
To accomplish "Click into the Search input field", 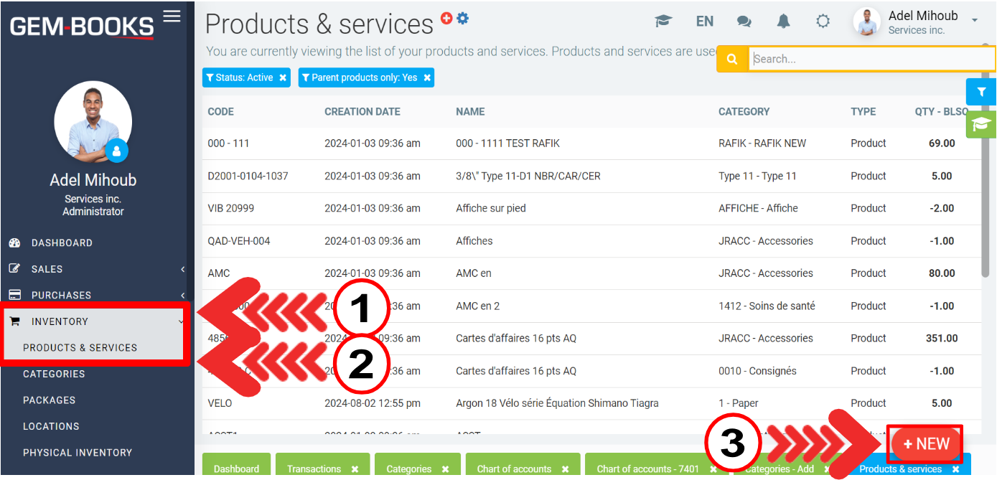I will (869, 60).
